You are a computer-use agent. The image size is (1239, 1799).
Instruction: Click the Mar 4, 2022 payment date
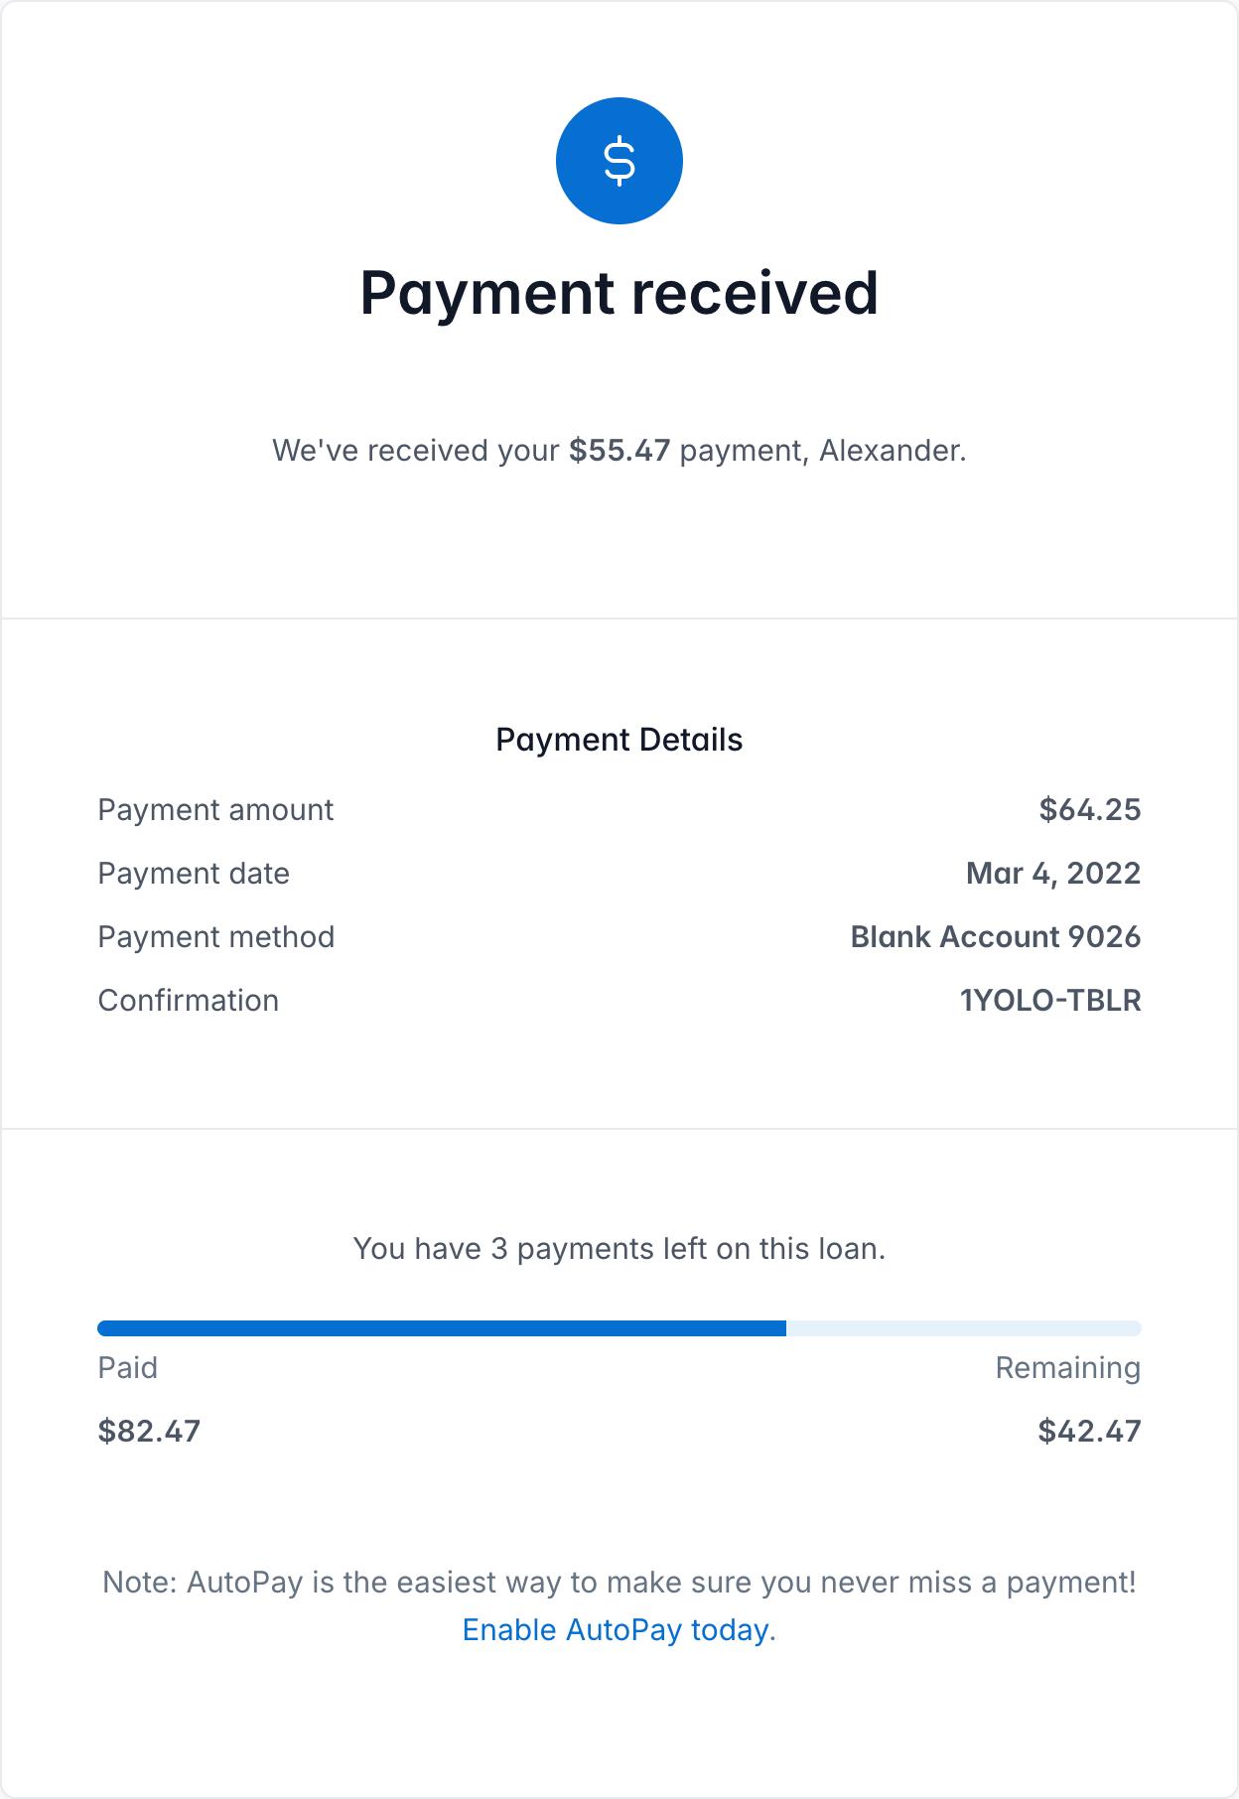(1052, 874)
